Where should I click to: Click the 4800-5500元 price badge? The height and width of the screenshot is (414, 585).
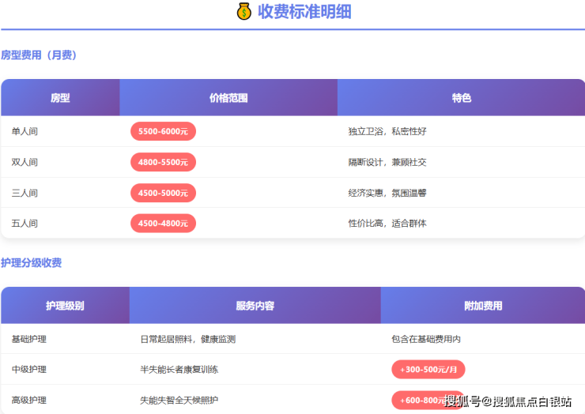tap(163, 162)
